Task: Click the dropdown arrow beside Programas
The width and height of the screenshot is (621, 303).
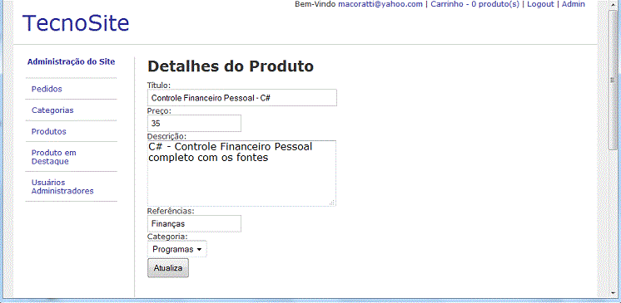Action: click(x=199, y=250)
